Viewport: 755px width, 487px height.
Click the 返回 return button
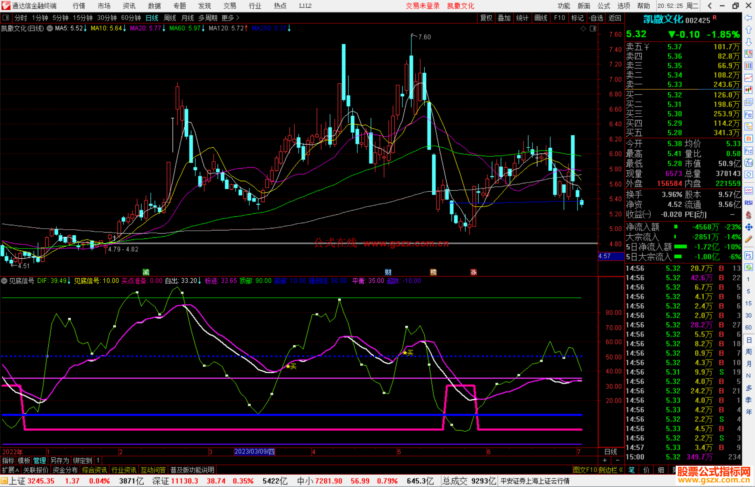[615, 18]
